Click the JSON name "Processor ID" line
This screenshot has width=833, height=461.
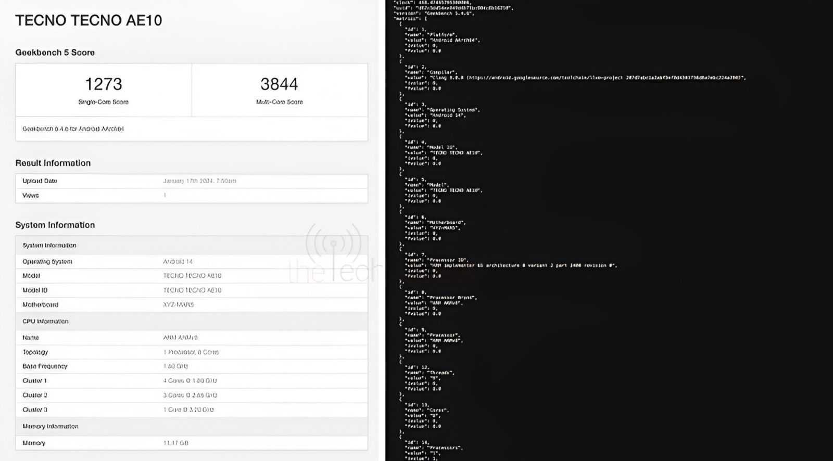437,260
